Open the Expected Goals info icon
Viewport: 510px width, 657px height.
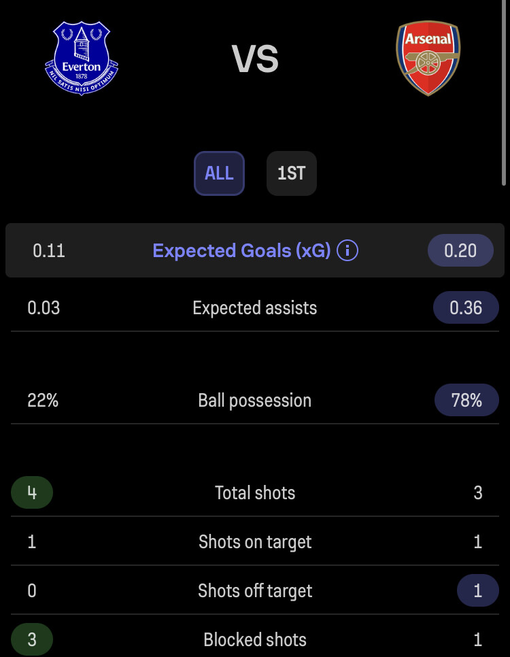click(x=347, y=250)
